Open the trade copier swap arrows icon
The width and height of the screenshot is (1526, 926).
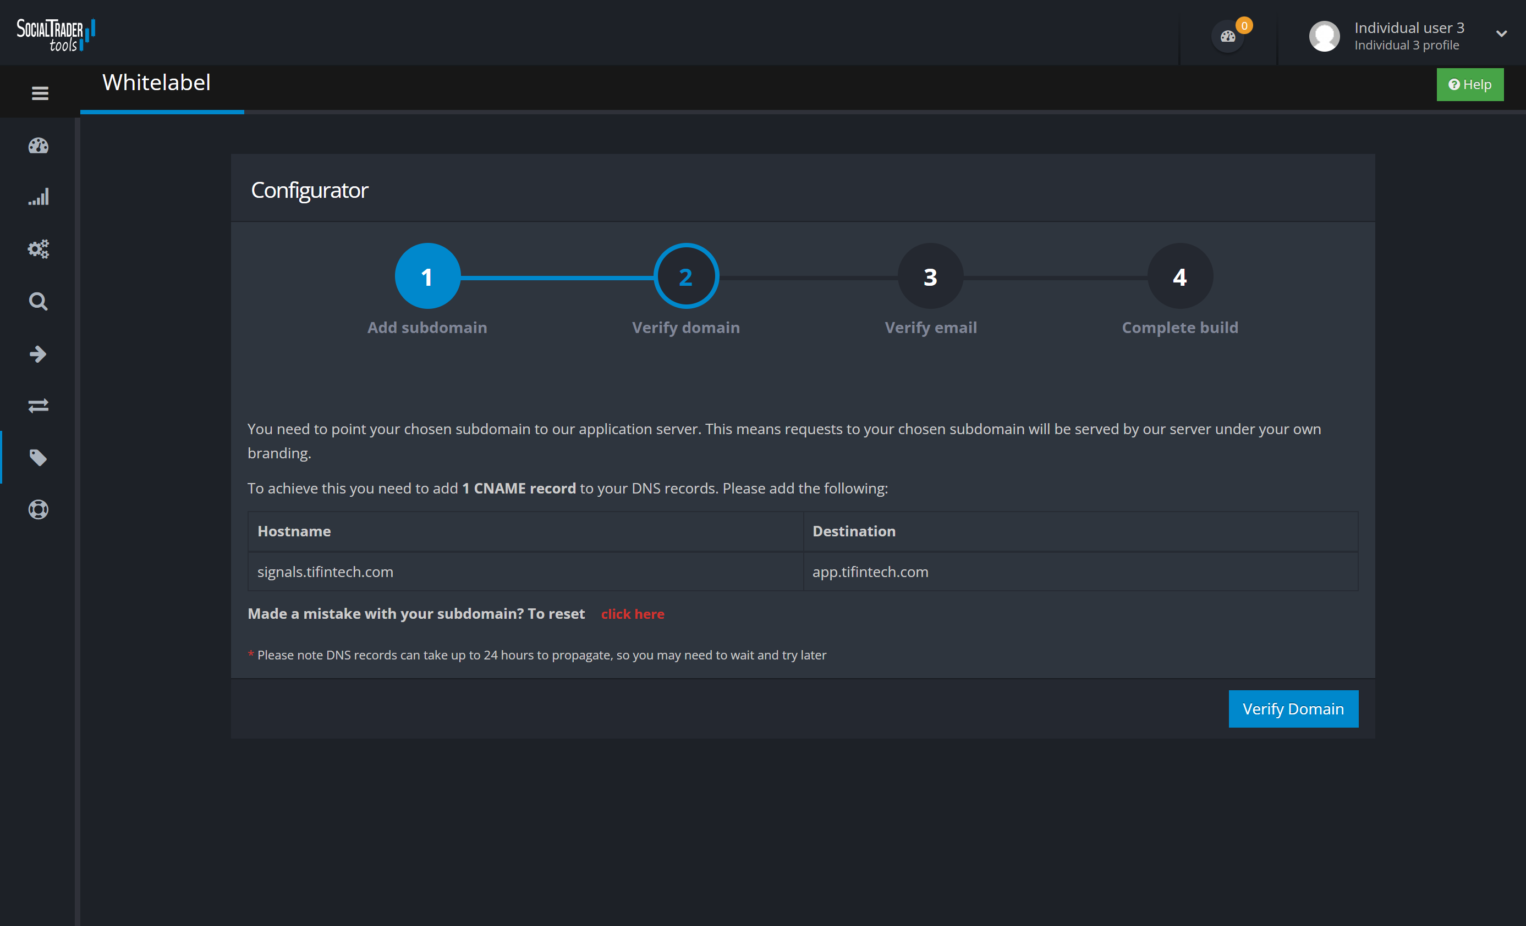coord(39,406)
